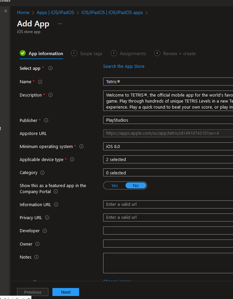Click info icon next to Developer label
The image size is (233, 299).
[45, 231]
